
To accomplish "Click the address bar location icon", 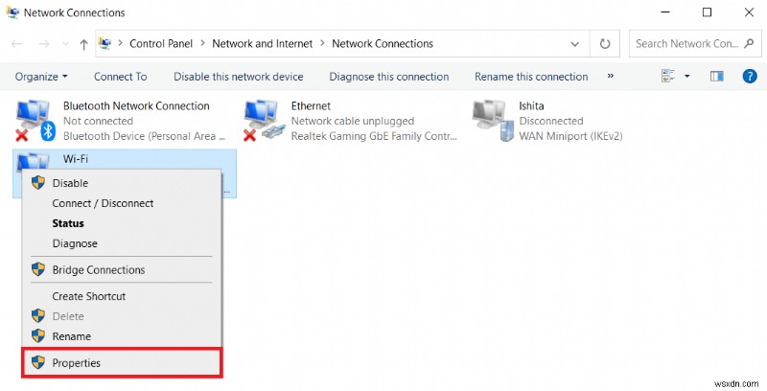I will tap(105, 43).
